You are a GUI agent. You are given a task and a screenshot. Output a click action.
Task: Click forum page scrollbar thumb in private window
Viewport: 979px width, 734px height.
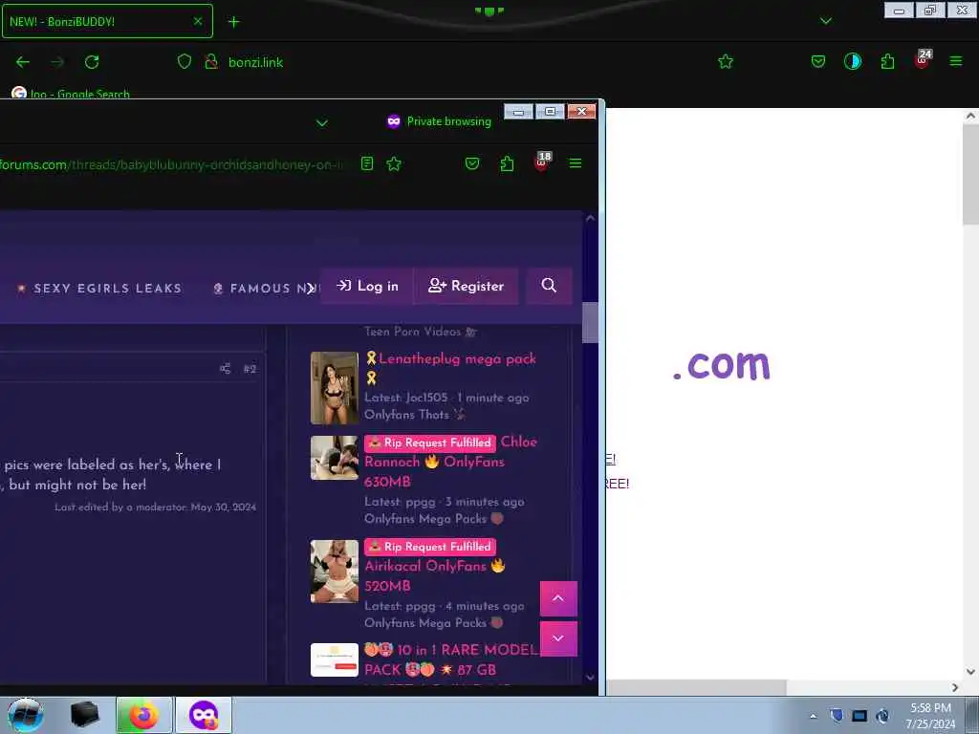[x=590, y=323]
